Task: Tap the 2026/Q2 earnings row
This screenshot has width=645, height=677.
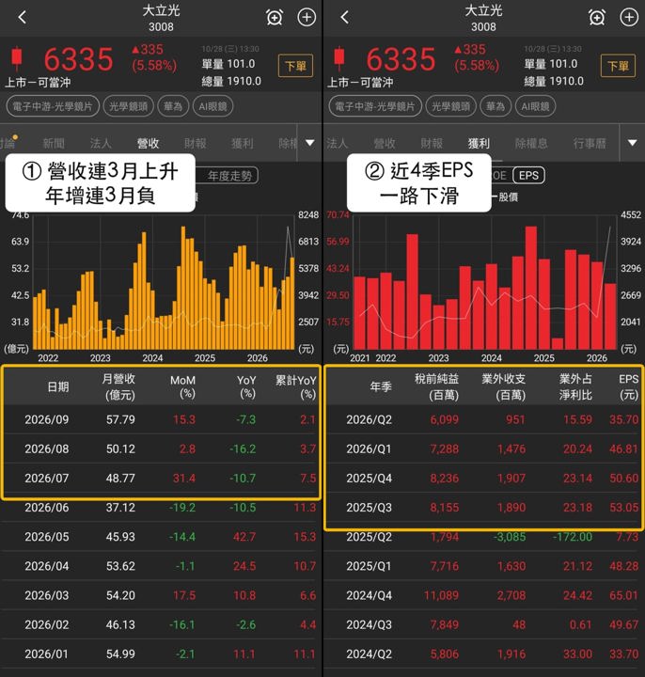Action: [483, 419]
